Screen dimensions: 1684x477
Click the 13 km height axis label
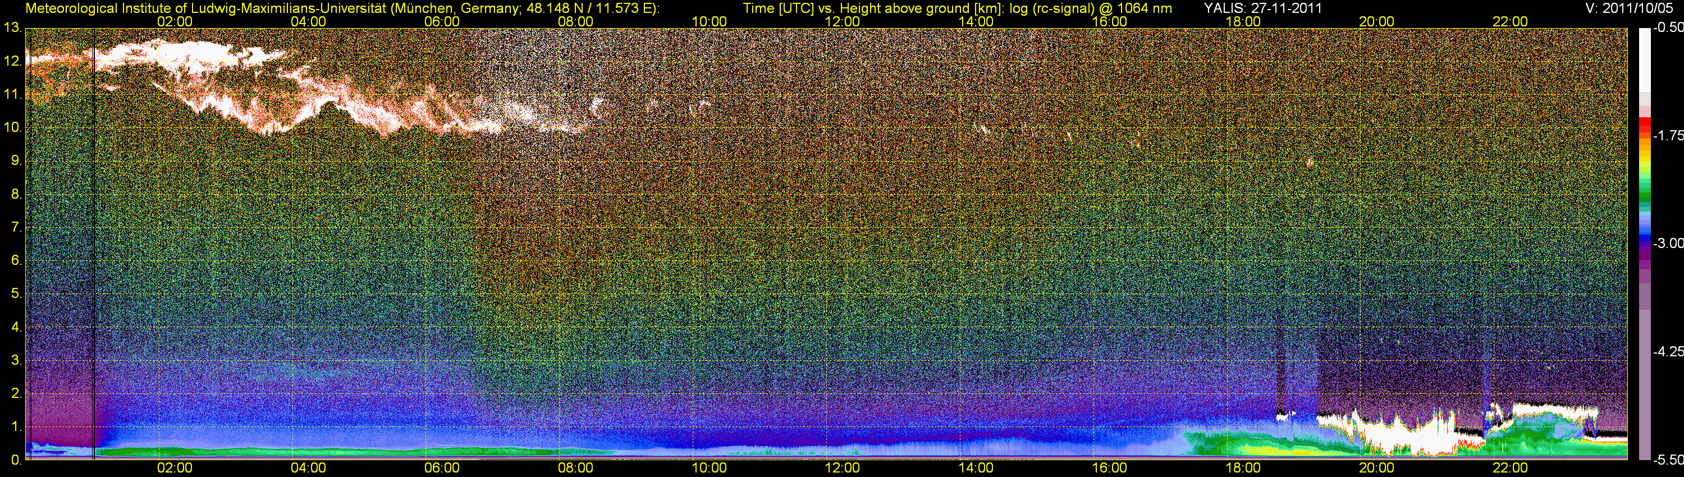(12, 28)
